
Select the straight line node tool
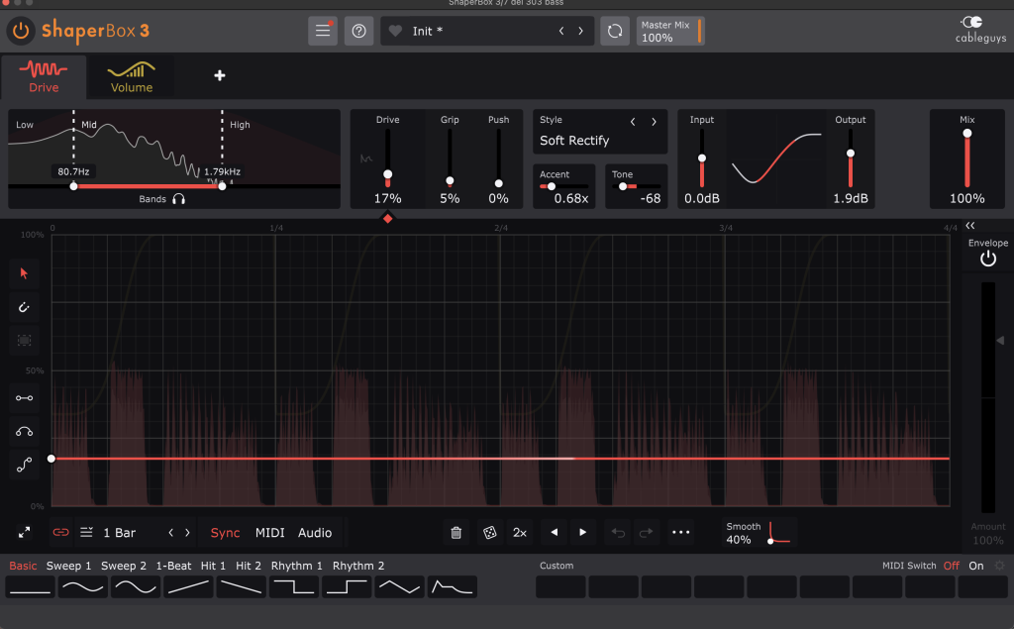24,398
